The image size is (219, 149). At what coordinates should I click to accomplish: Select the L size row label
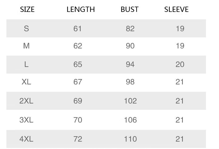click(x=26, y=64)
